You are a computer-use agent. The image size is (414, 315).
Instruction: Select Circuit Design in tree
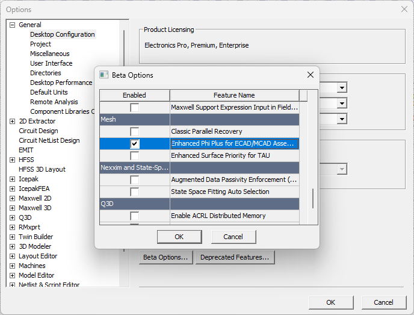39,131
